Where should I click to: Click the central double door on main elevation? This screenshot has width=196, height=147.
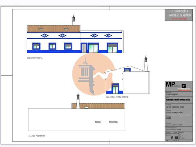click(x=93, y=48)
